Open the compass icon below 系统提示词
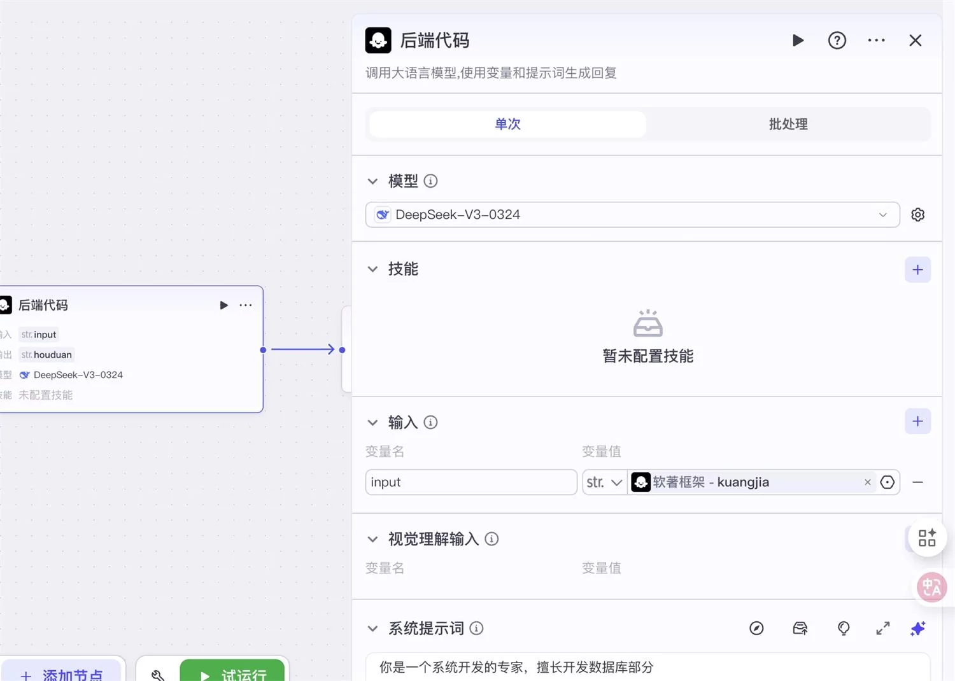Viewport: 955px width, 681px height. point(756,628)
